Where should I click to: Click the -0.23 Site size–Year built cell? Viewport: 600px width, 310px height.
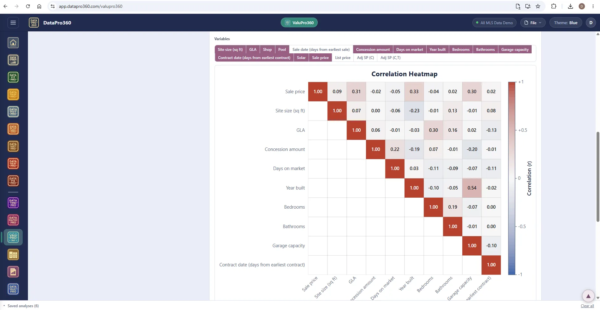coord(414,111)
